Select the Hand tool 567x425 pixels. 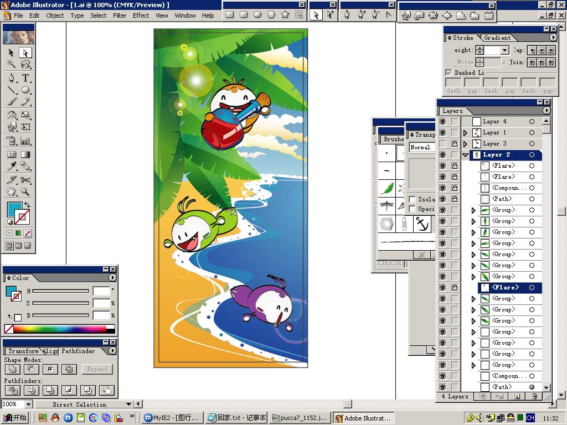coord(11,191)
